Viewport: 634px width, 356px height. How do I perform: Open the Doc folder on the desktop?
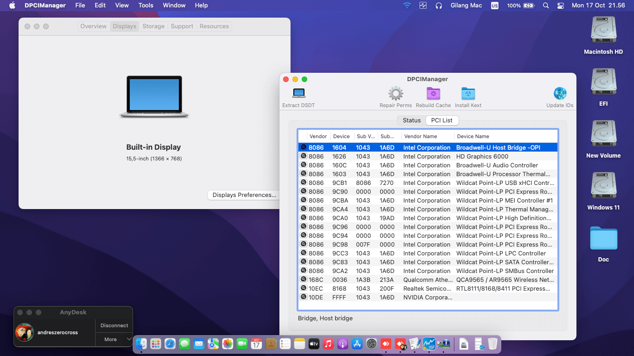pos(603,239)
